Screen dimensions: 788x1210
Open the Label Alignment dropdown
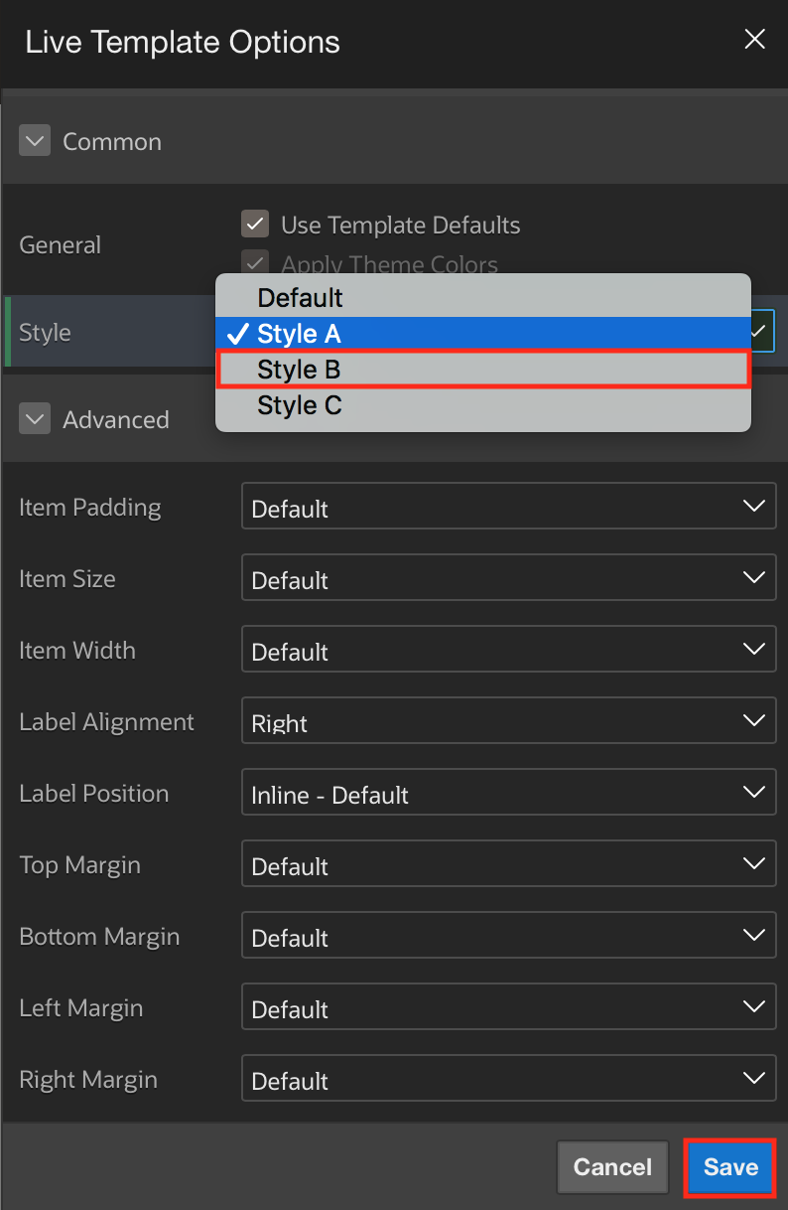[508, 722]
